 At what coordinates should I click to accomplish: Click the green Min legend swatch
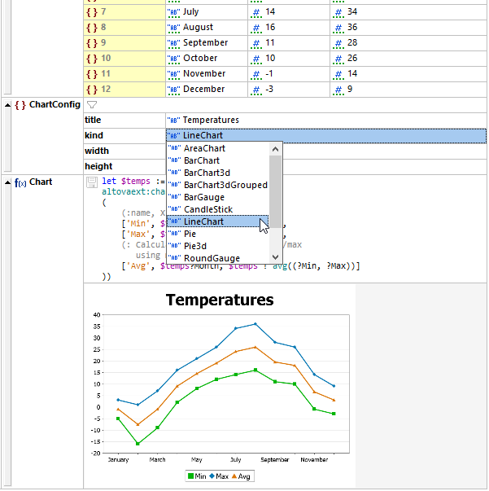[190, 476]
